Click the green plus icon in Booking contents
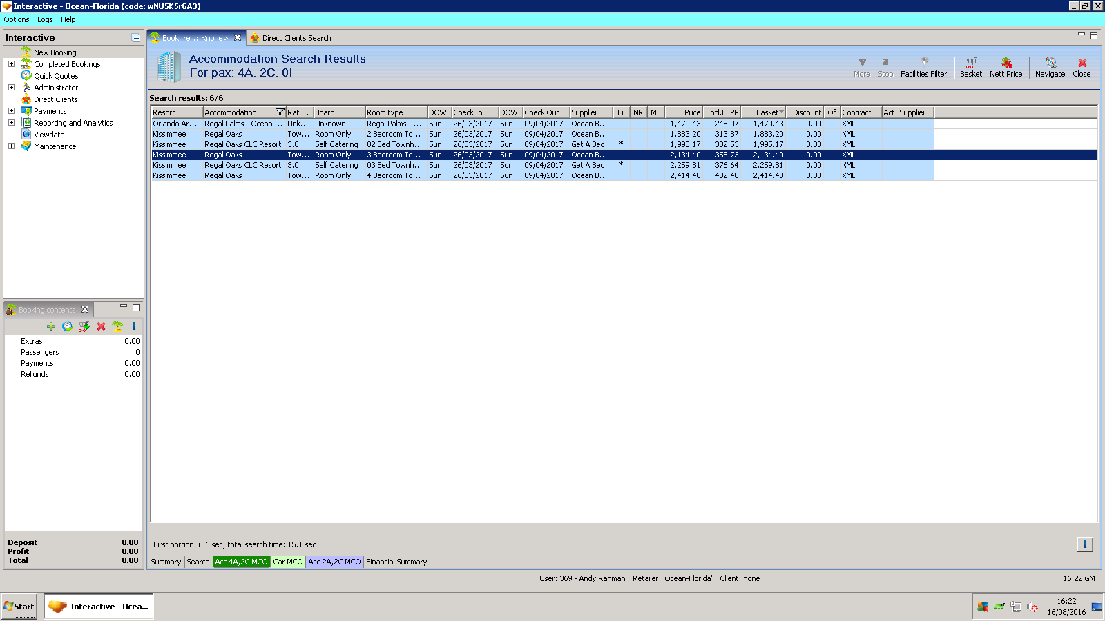The height and width of the screenshot is (639, 1105). click(51, 326)
